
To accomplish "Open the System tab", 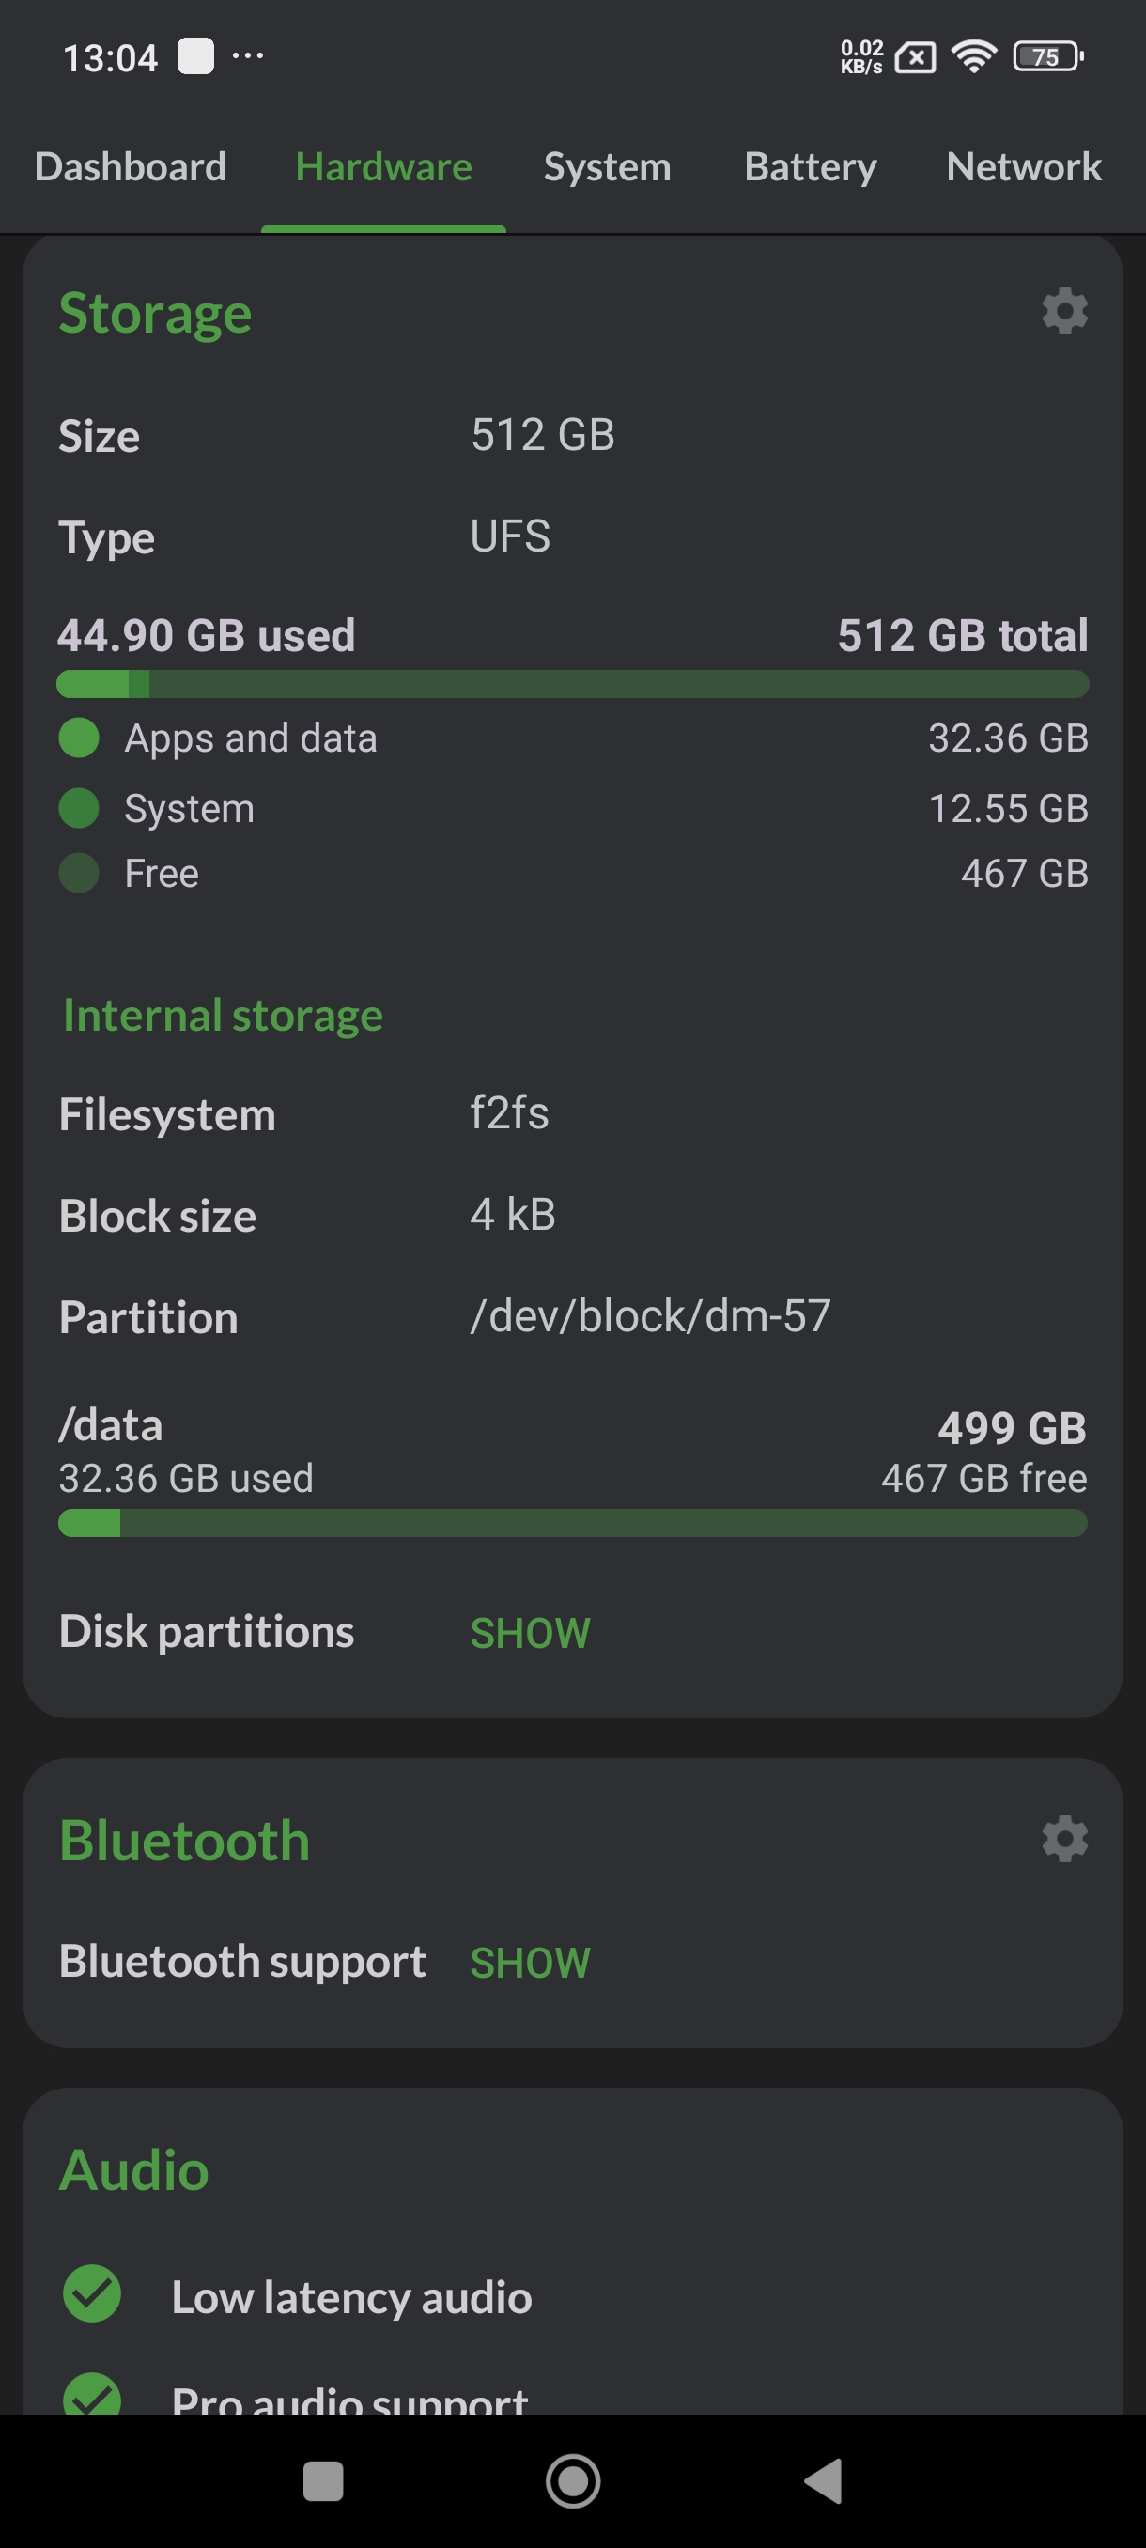I will 607,167.
